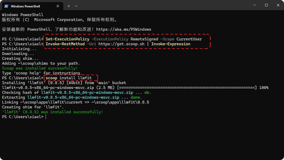The image size is (284, 160).
Task: Expand the new tab profile dropdown
Action: click(x=76, y=6)
